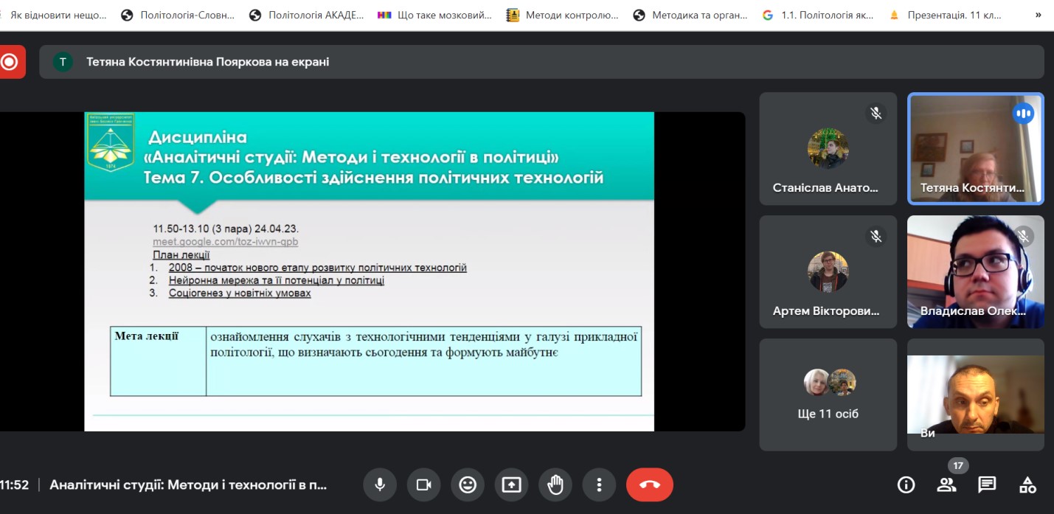Turn off the camera
Viewport: 1054px width, 514px height.
coord(423,485)
